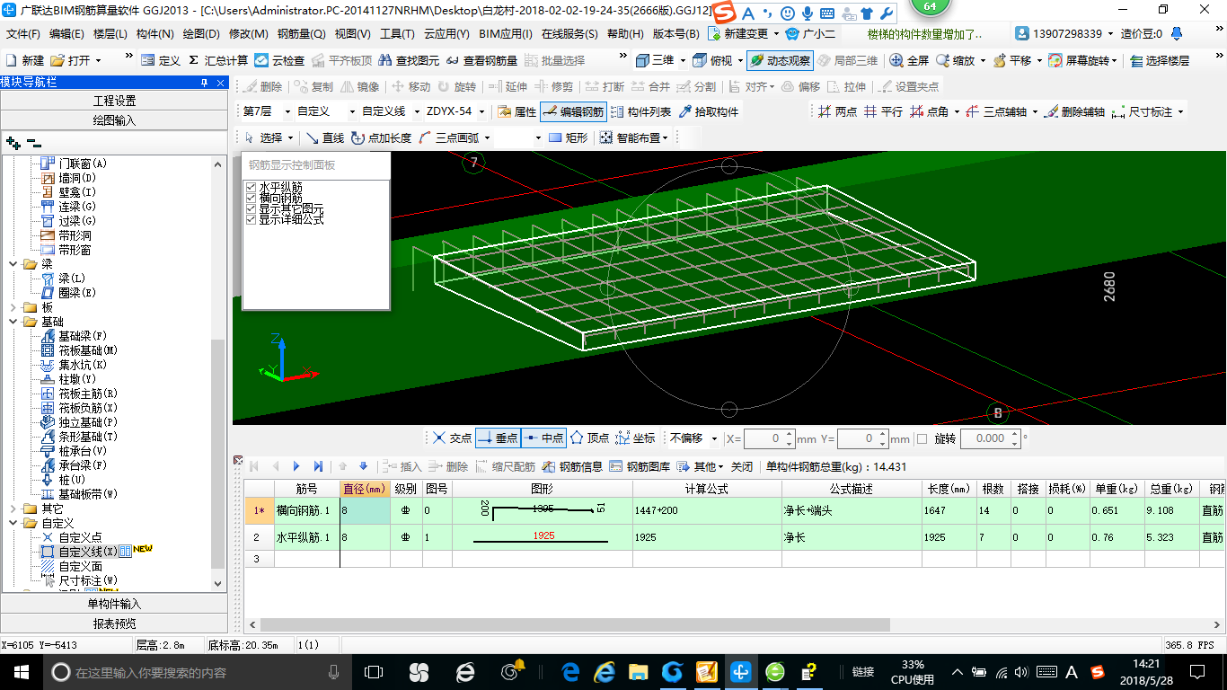This screenshot has width=1227, height=690.
Task: Expand the 板 tree folder
Action: point(13,307)
